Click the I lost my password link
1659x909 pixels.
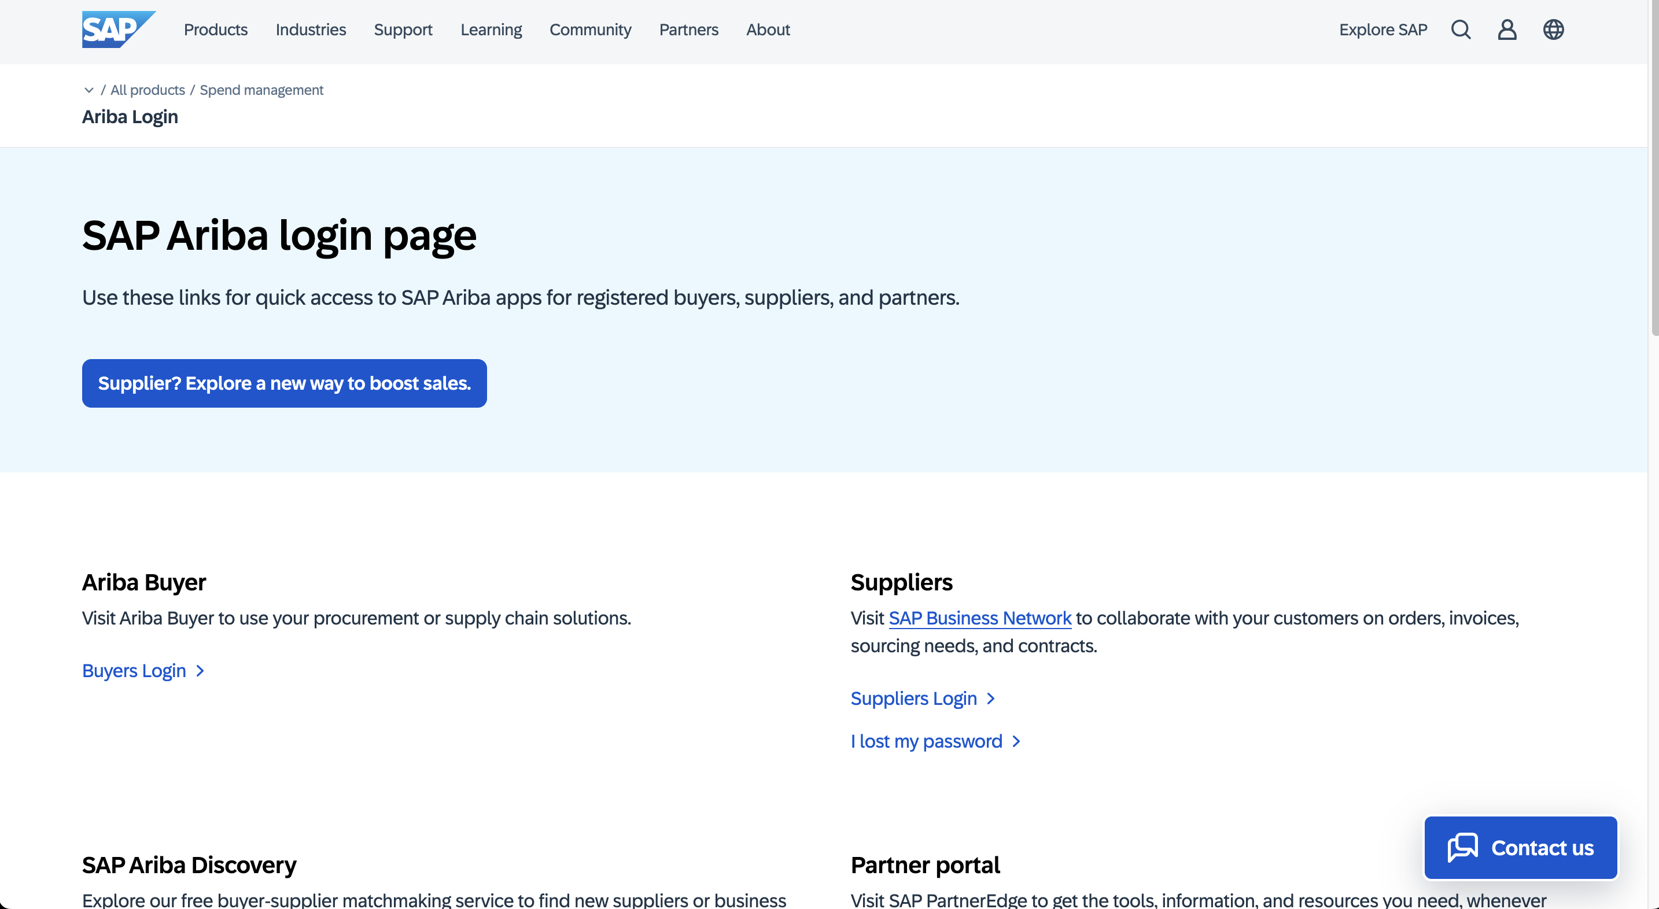pyautogui.click(x=936, y=742)
